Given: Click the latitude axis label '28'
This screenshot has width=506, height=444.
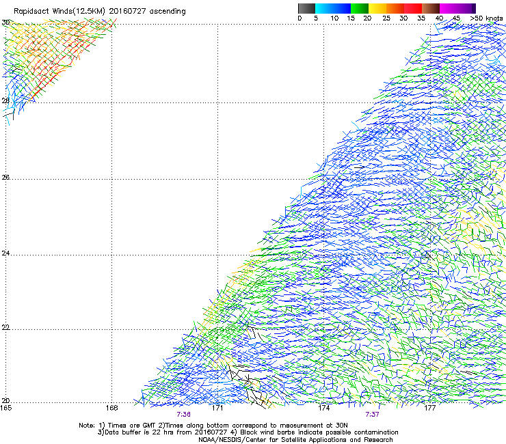Looking at the screenshot, I should 5,100.
